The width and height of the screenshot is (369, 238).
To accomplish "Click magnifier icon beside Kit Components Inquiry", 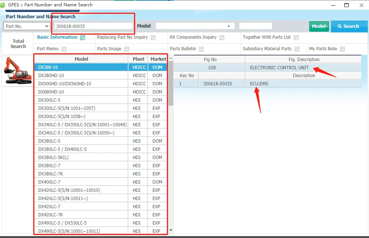I will pos(222,38).
